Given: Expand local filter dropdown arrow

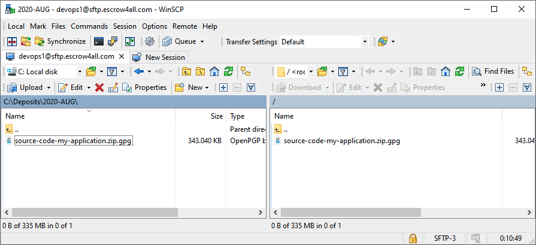Looking at the screenshot, I should pos(122,71).
